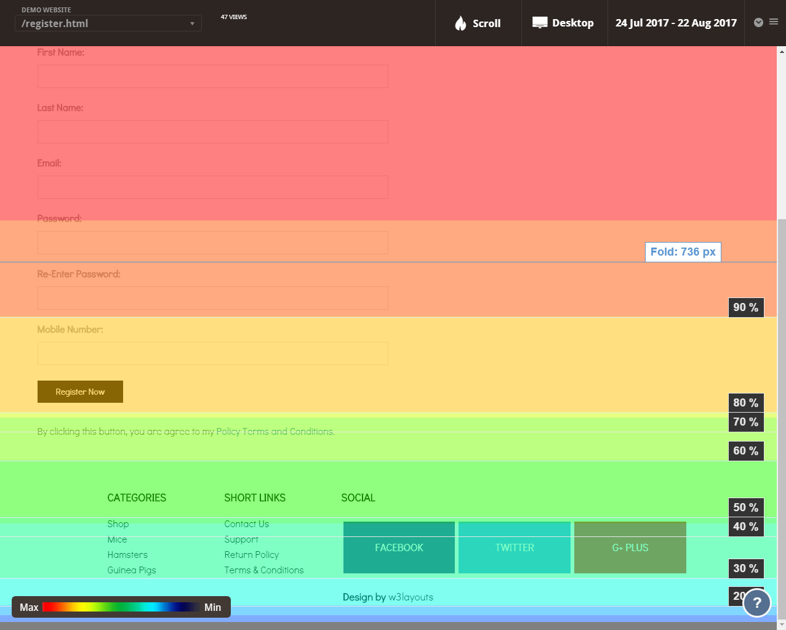Click the 40 % scroll depth label
786x630 pixels.
[x=746, y=527]
